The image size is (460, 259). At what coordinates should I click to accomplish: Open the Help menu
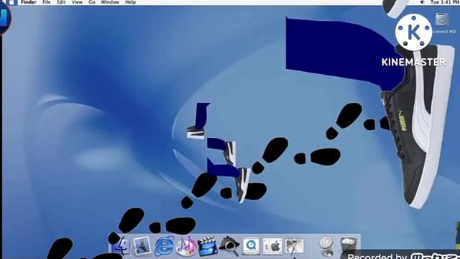(130, 2)
